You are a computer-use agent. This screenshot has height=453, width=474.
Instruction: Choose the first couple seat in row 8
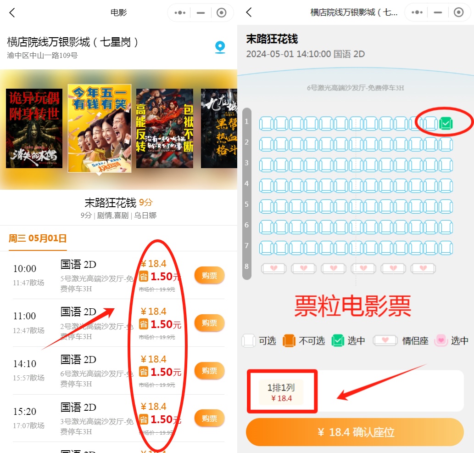(x=274, y=268)
